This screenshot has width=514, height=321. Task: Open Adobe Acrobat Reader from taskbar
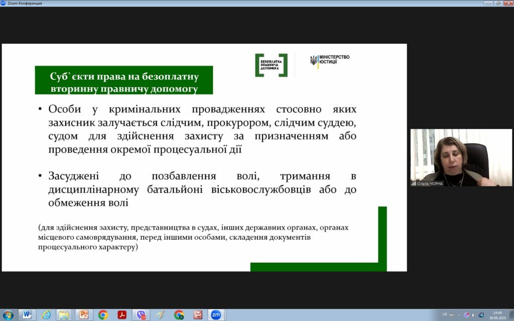122,314
